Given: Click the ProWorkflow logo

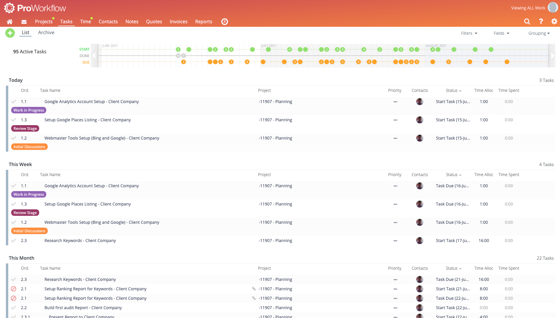Looking at the screenshot, I should pyautogui.click(x=35, y=8).
